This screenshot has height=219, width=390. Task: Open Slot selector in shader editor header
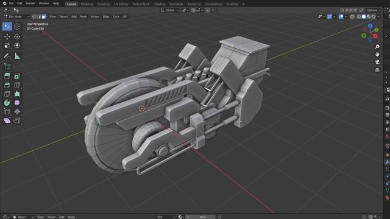[x=165, y=217]
